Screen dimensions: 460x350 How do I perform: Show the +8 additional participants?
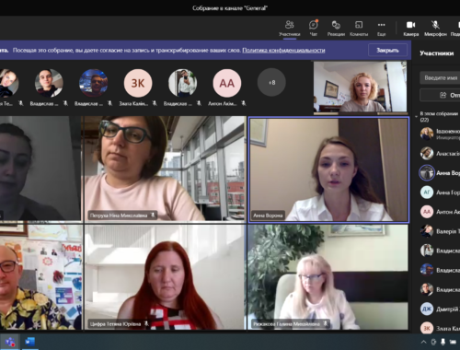pos(271,83)
